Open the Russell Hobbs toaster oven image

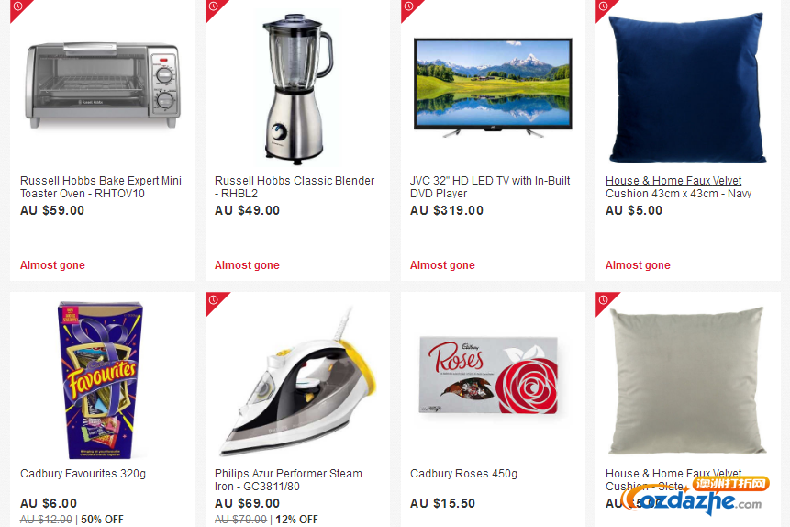point(103,85)
